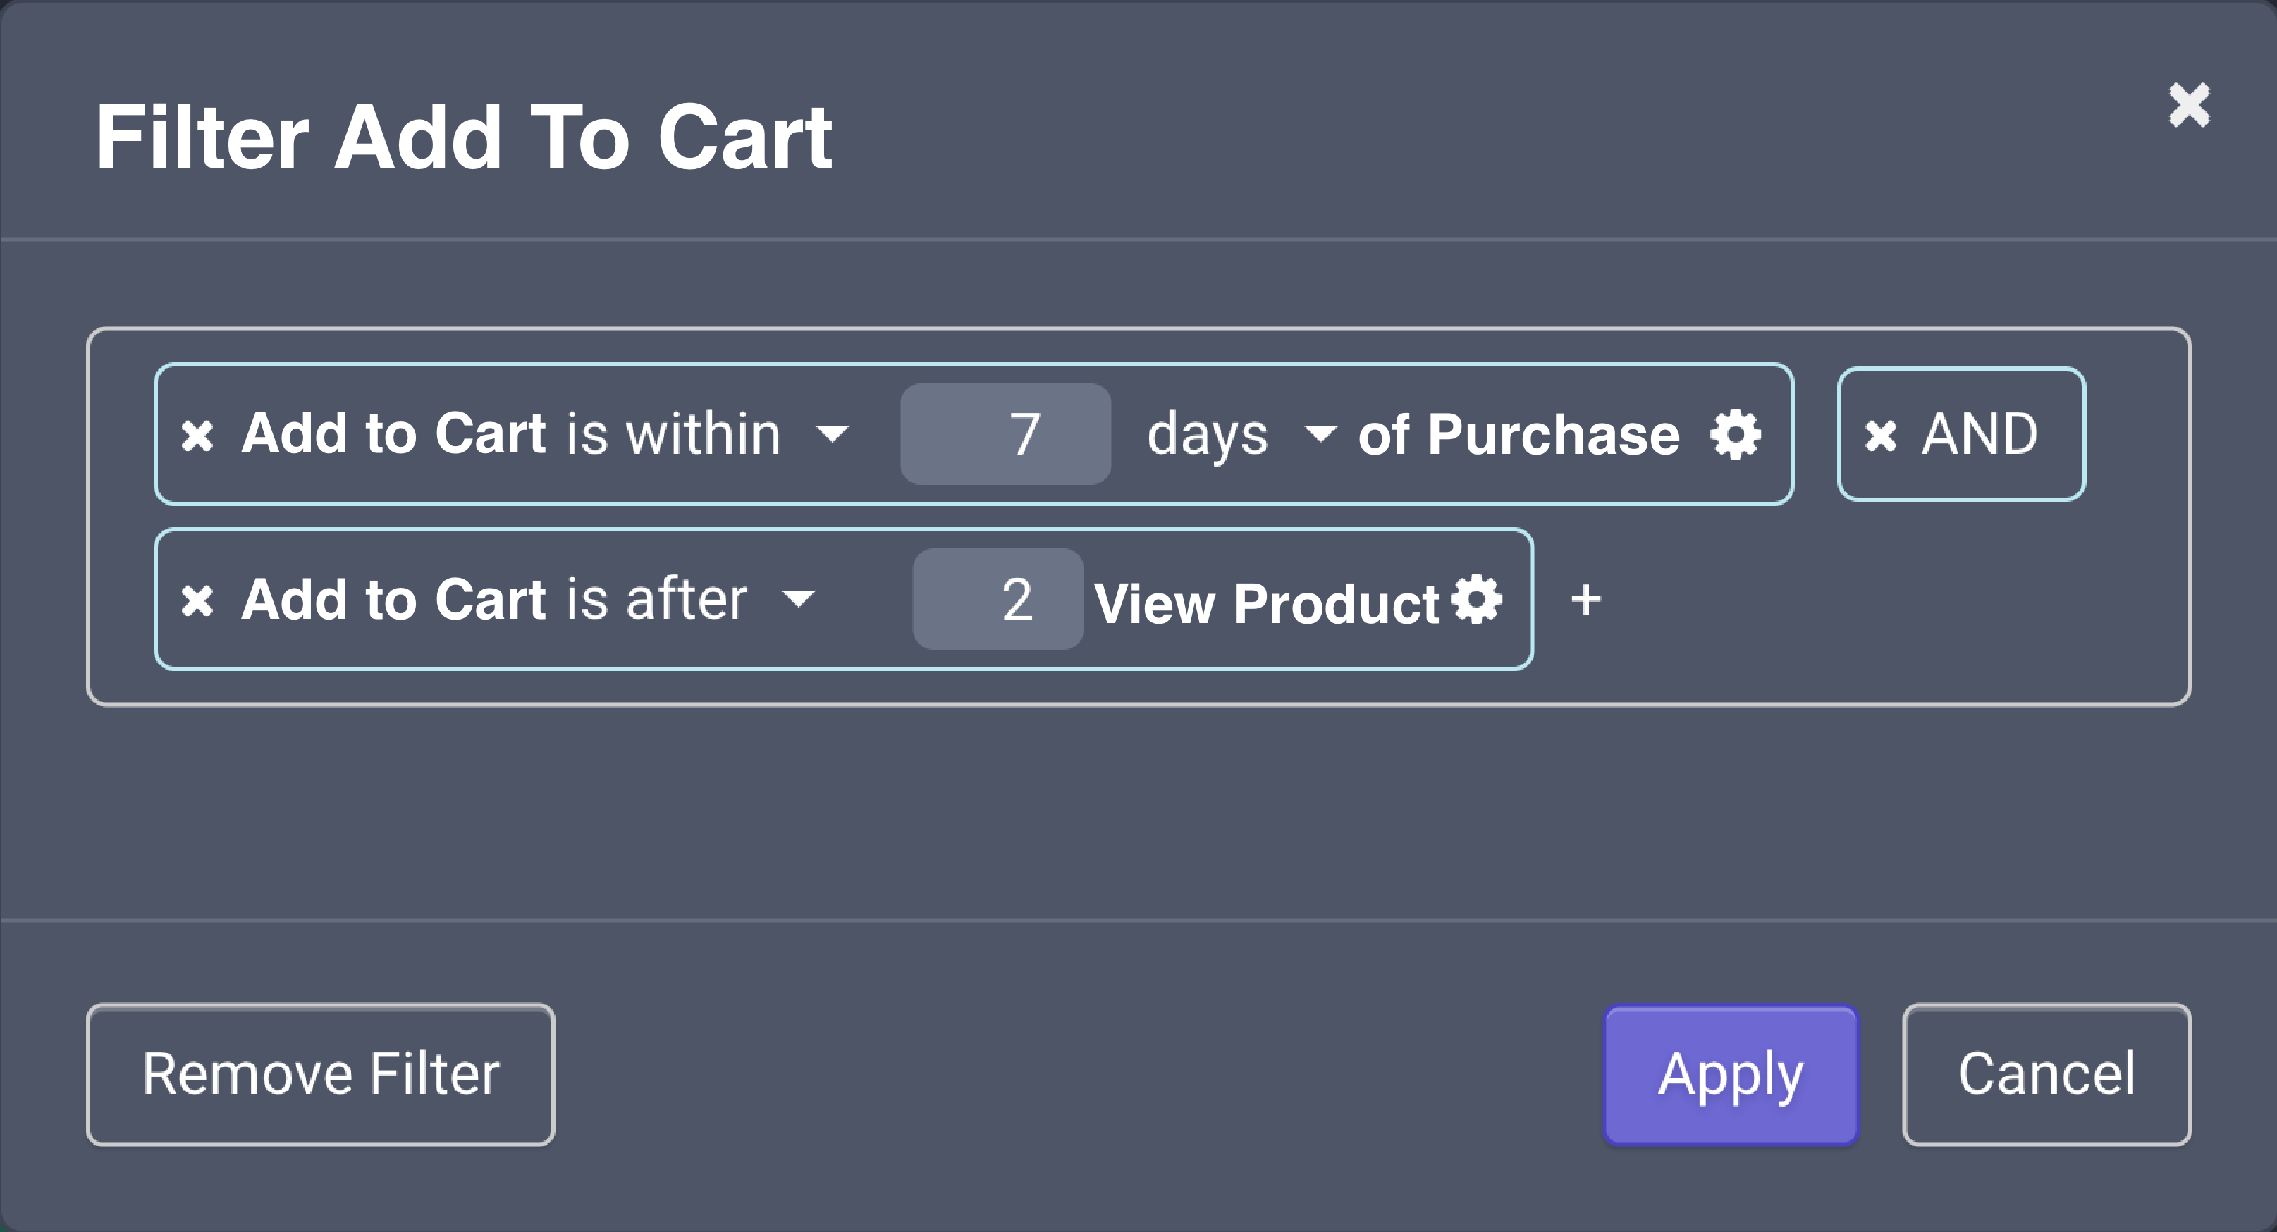2277x1232 pixels.
Task: Remove the 'is after' condition row
Action: (x=197, y=601)
